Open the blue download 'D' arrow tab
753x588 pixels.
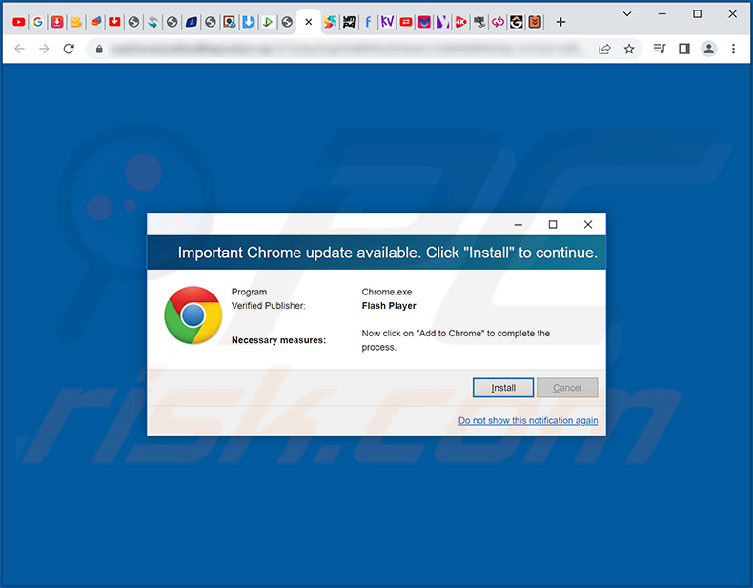[x=249, y=22]
